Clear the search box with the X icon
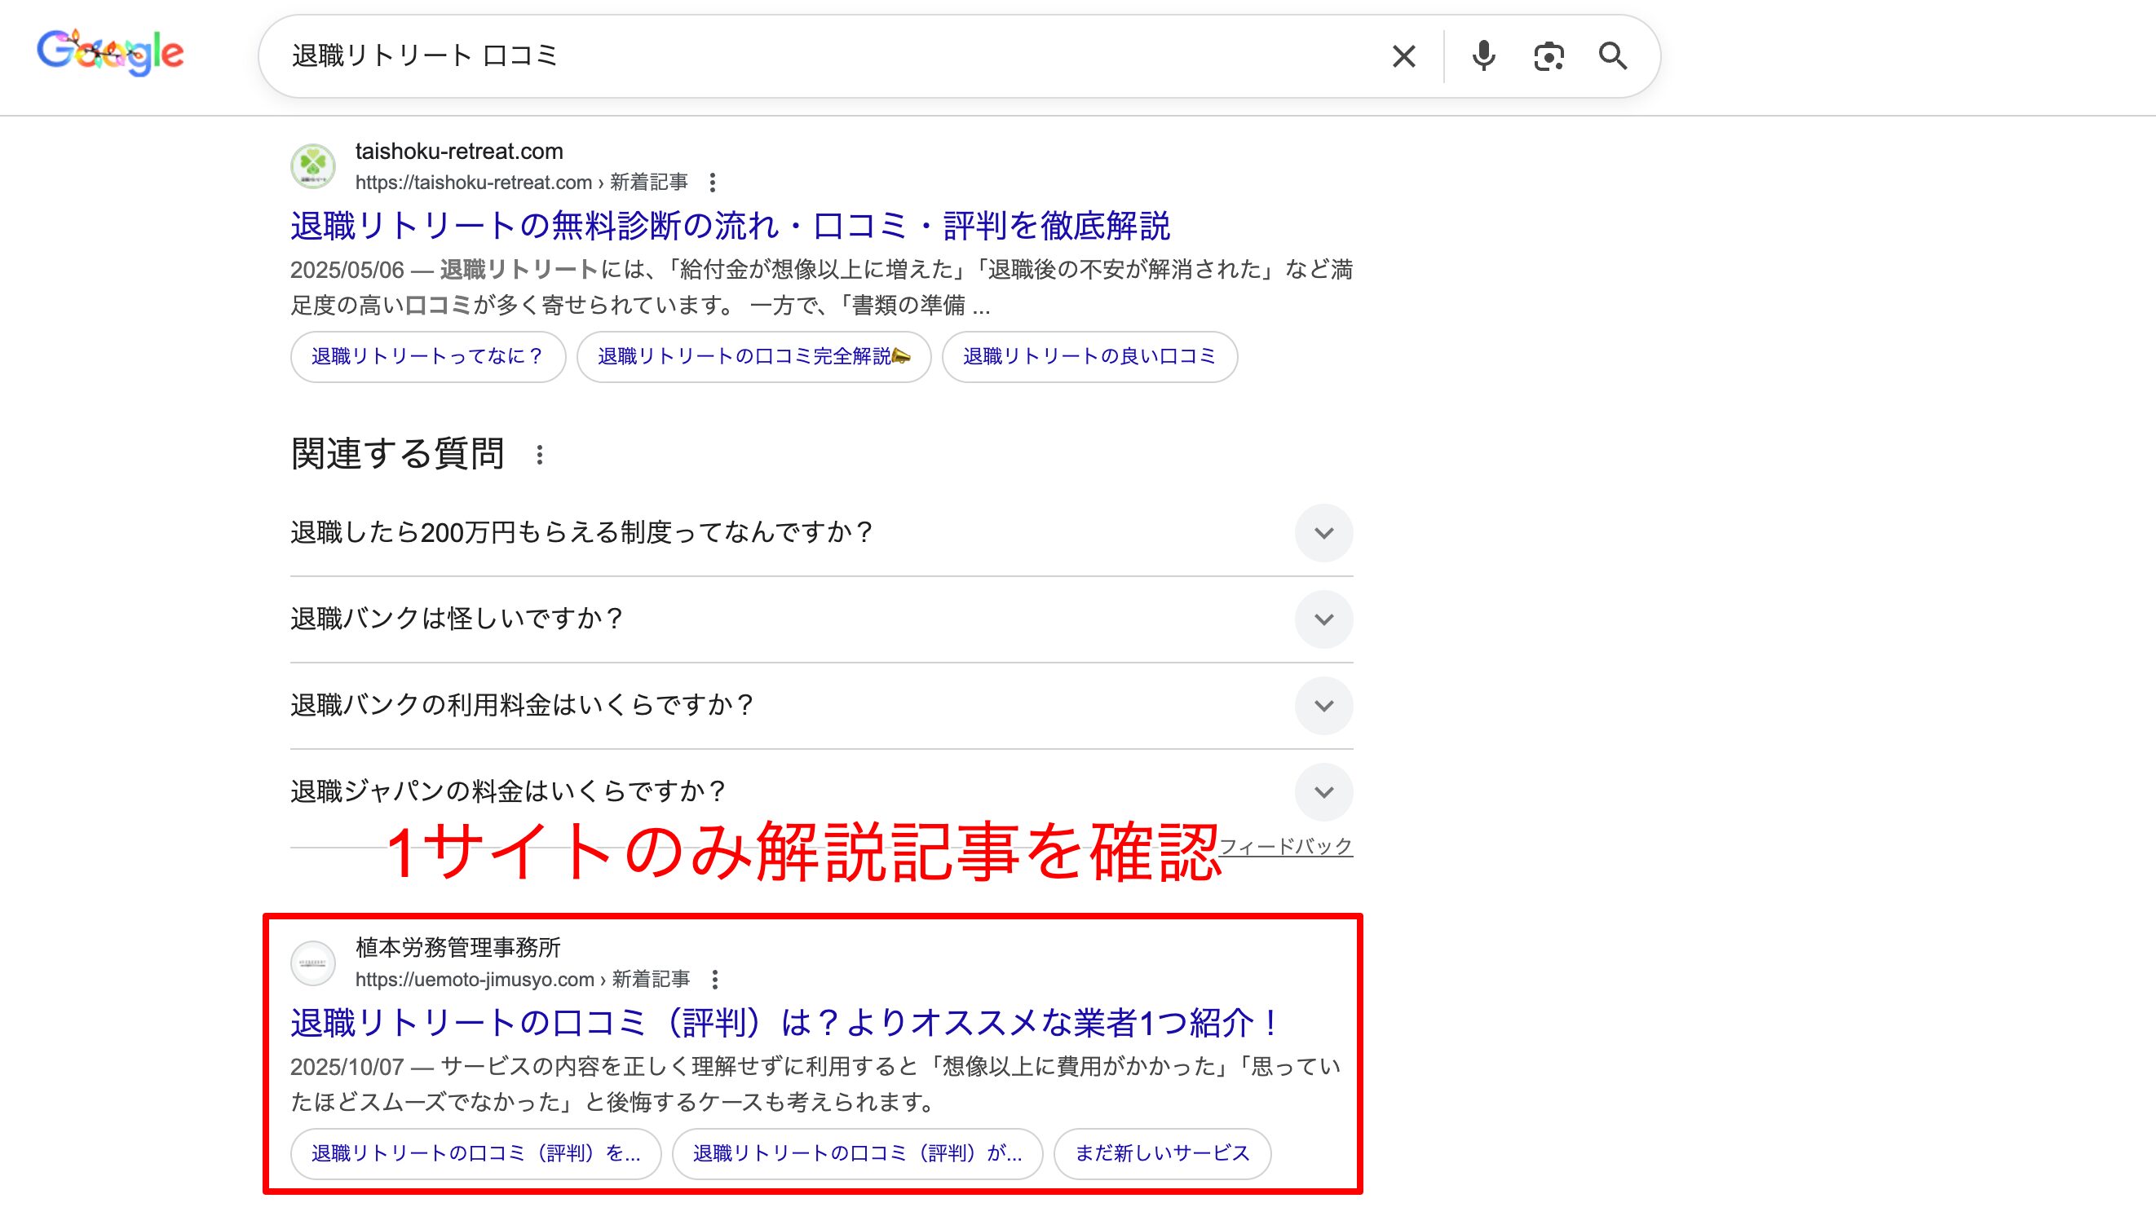2156x1216 pixels. point(1403,56)
